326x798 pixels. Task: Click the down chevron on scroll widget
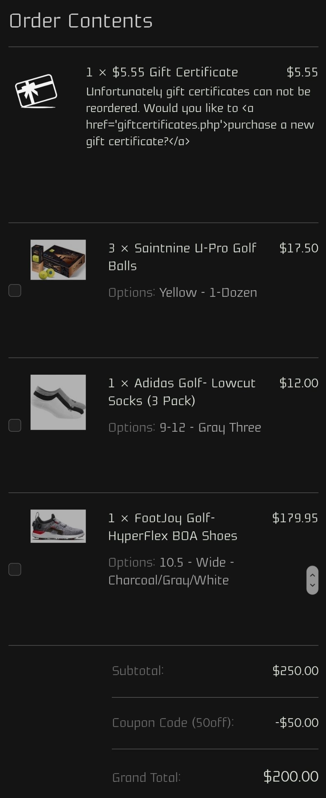(x=312, y=585)
